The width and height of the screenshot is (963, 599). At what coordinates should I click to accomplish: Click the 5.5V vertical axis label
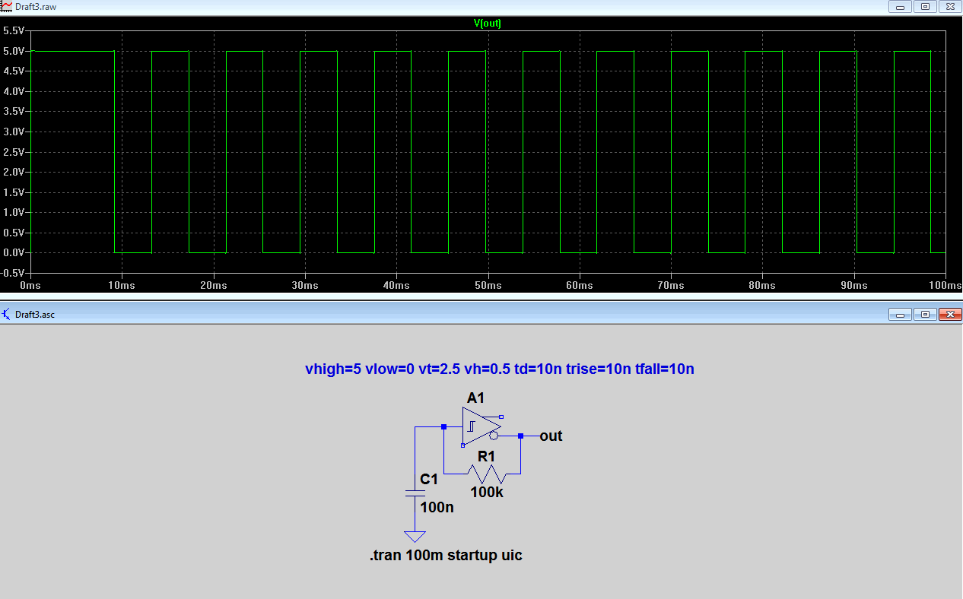pos(14,30)
